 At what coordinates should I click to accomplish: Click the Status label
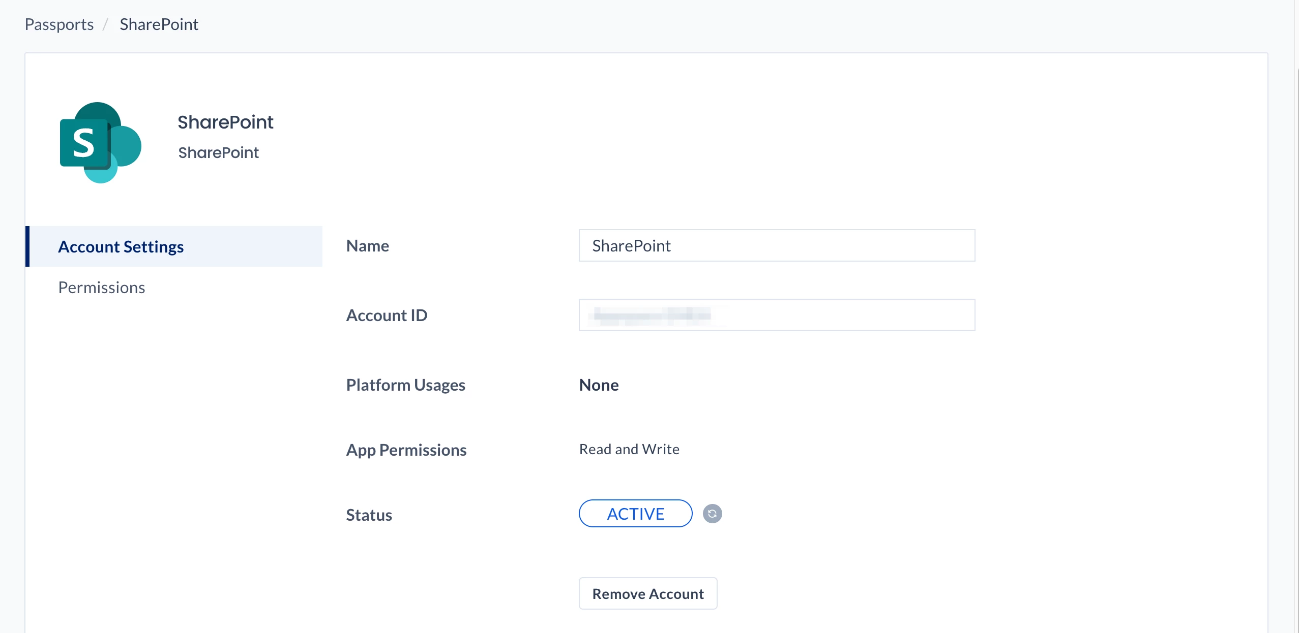click(369, 515)
